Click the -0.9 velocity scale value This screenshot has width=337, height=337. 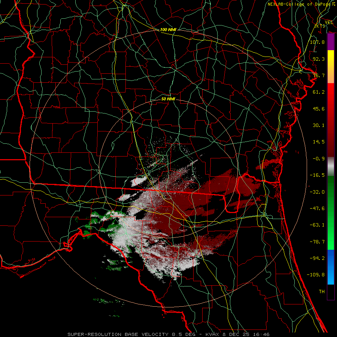tap(319, 159)
